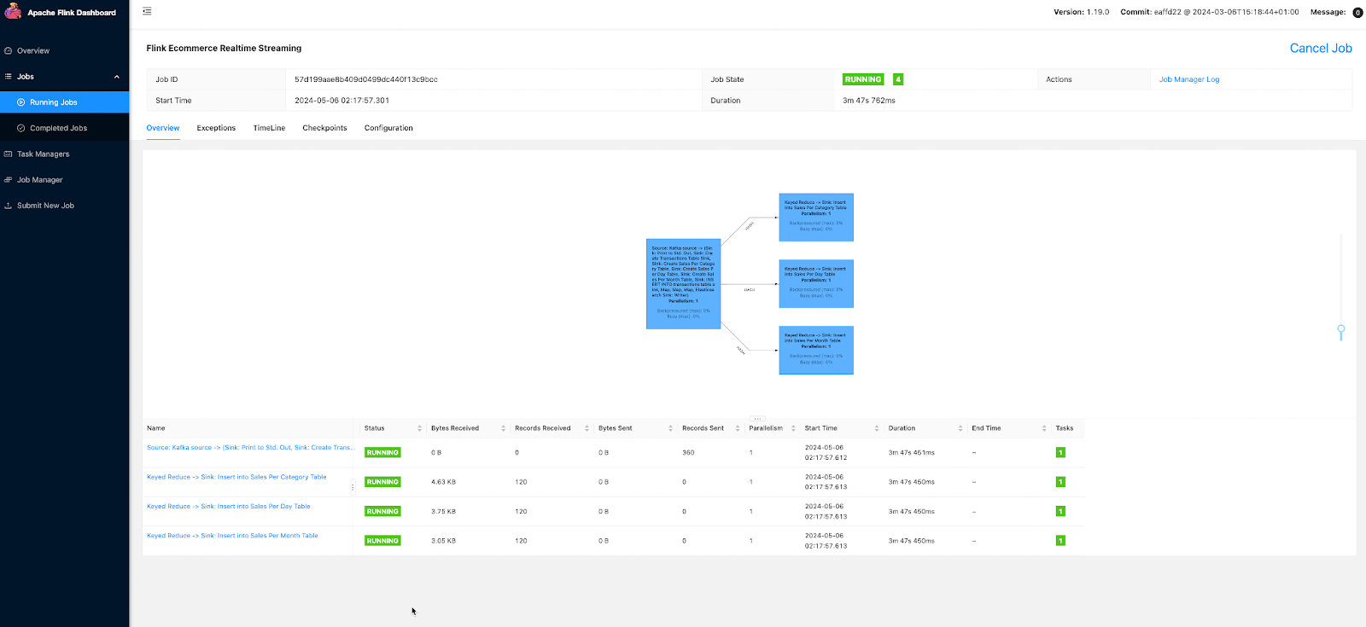Select Sales Per Category node in job graph
This screenshot has width=1366, height=627.
[x=816, y=218]
